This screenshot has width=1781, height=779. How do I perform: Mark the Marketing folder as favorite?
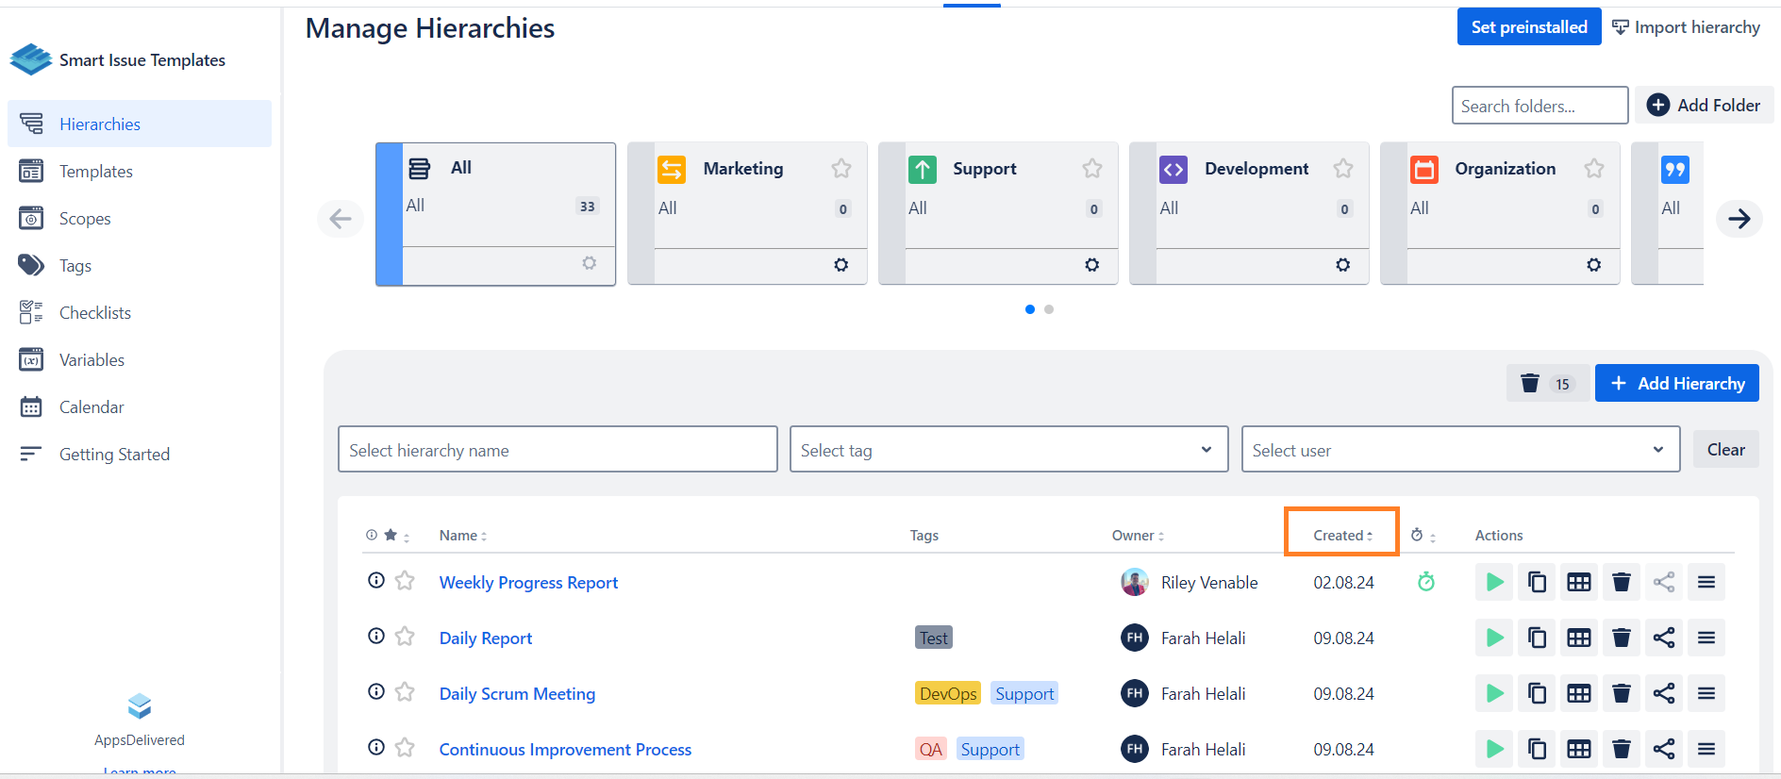coord(841,169)
